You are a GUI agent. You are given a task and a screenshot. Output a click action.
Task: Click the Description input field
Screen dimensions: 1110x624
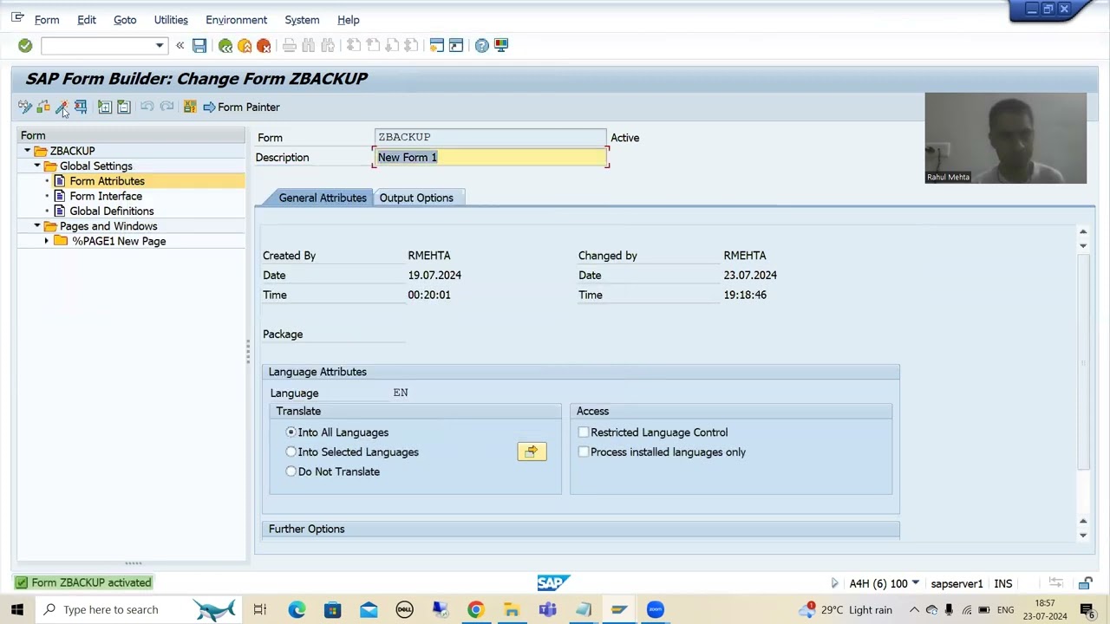491,158
